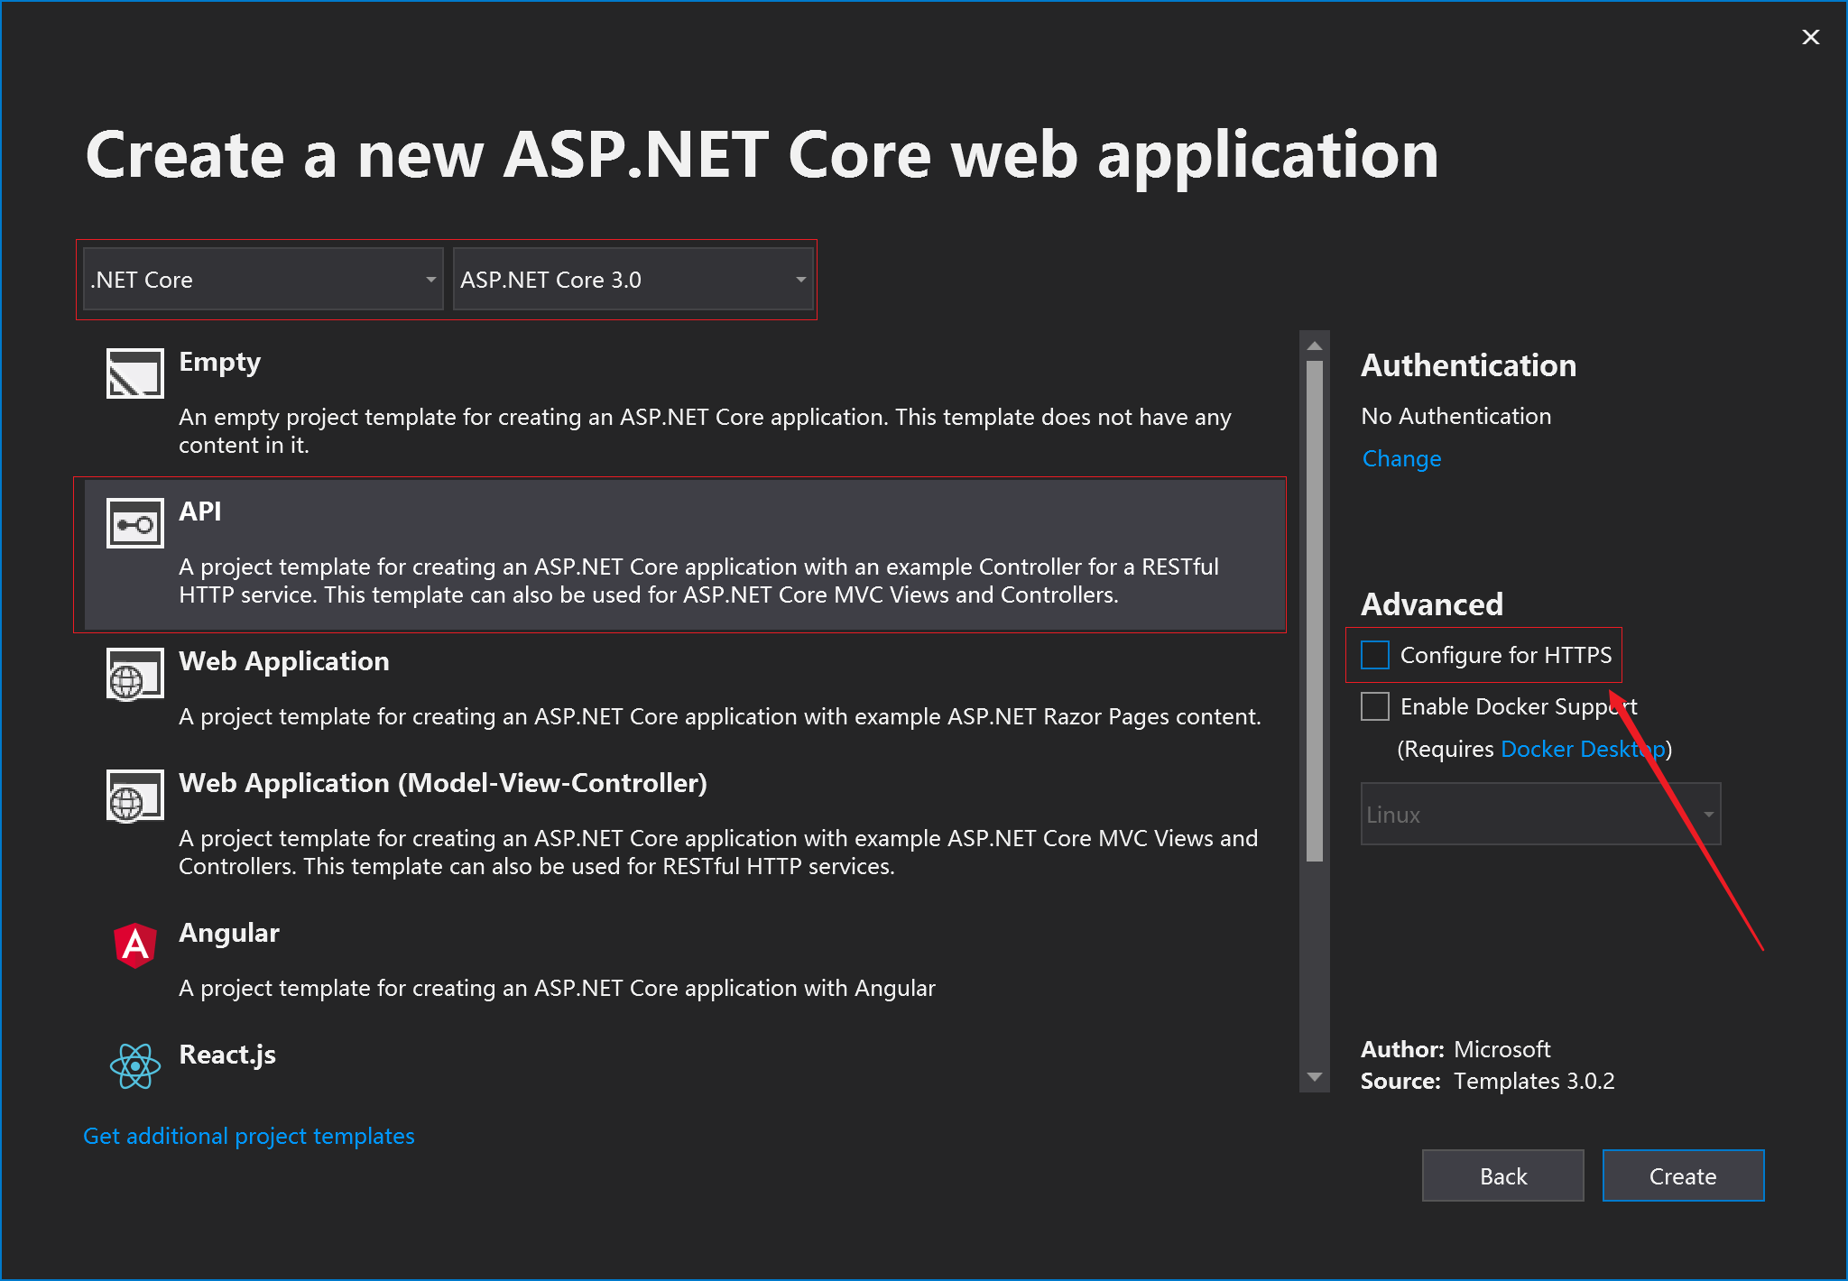Open the .NET Core framework dropdown
1848x1281 pixels.
point(263,280)
